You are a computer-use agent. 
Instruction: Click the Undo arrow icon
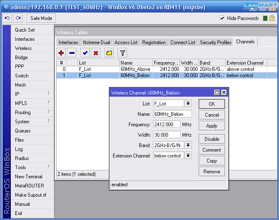(x=7, y=18)
